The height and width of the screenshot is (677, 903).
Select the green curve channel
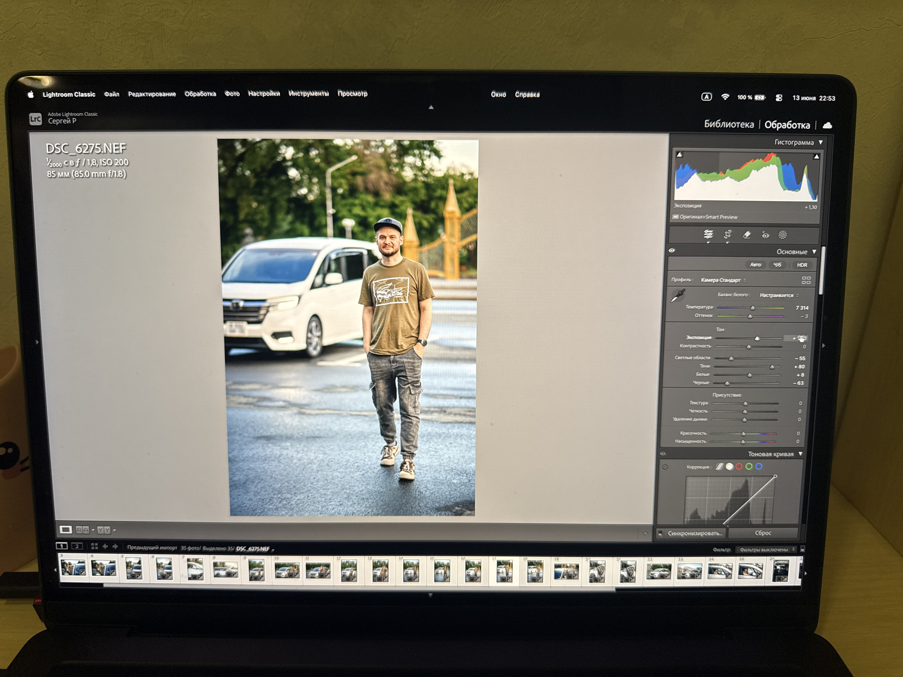(749, 466)
